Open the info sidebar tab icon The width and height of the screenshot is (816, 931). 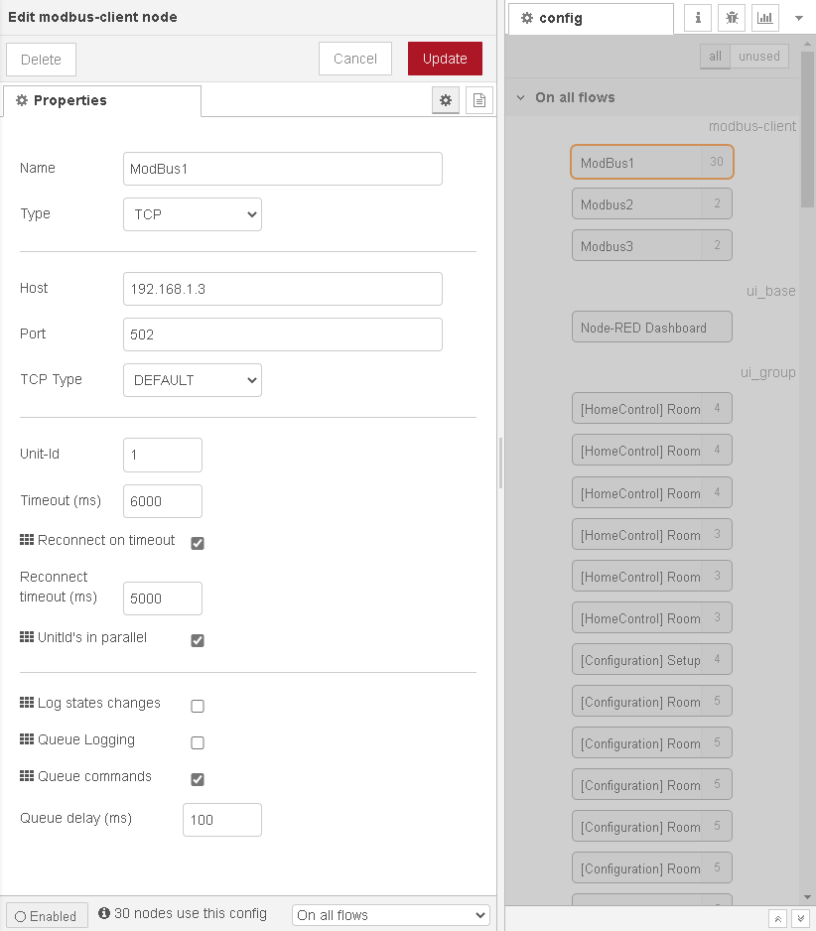pos(698,18)
